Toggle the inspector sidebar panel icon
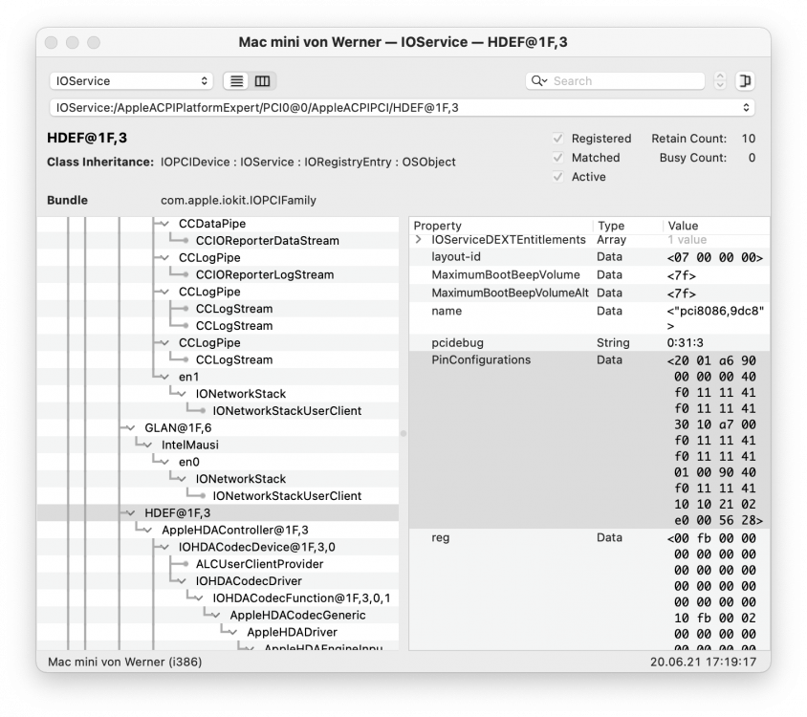807x717 pixels. click(745, 81)
